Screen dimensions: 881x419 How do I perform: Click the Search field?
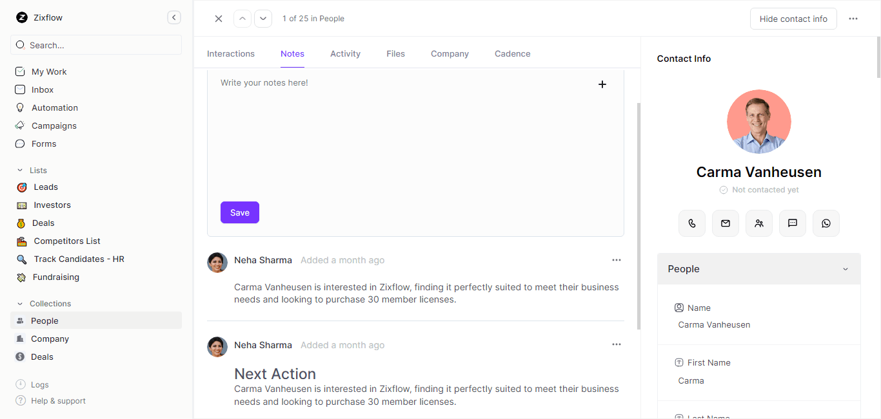tap(95, 45)
